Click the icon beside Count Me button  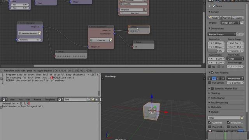click(110, 40)
